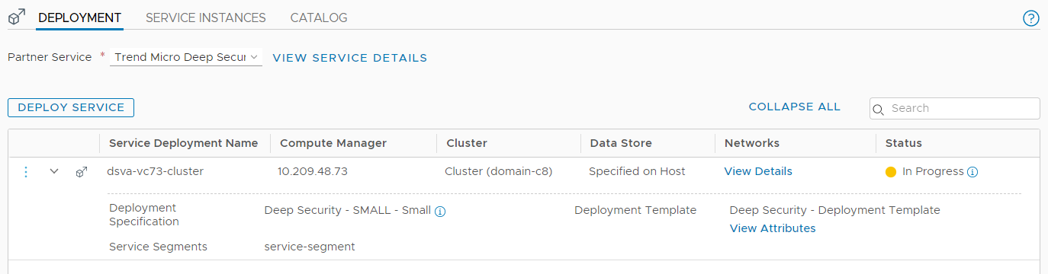Open the Partner Service dropdown
The image size is (1048, 274).
tap(186, 57)
